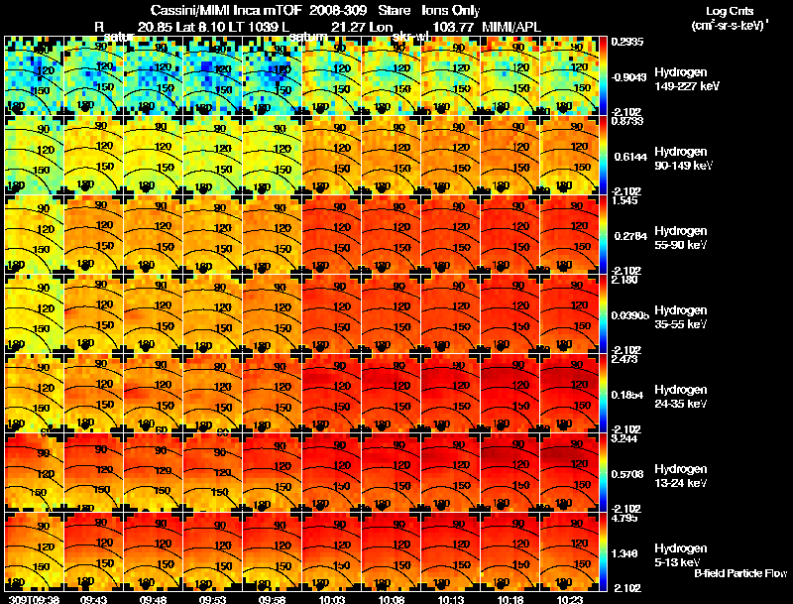793x604 pixels.
Task: Select the colorbar maximum value "2.180"
Action: [624, 280]
